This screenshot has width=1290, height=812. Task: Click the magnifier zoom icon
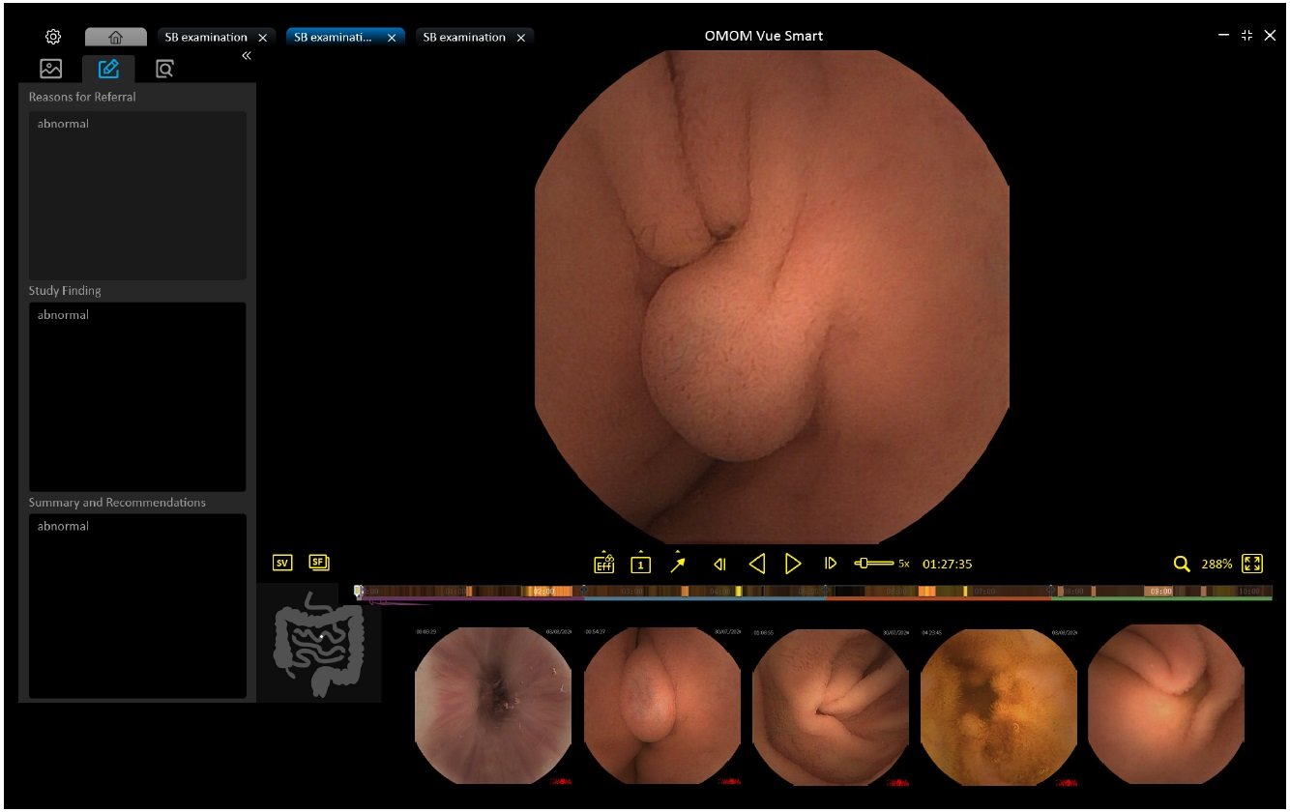[x=1181, y=564]
